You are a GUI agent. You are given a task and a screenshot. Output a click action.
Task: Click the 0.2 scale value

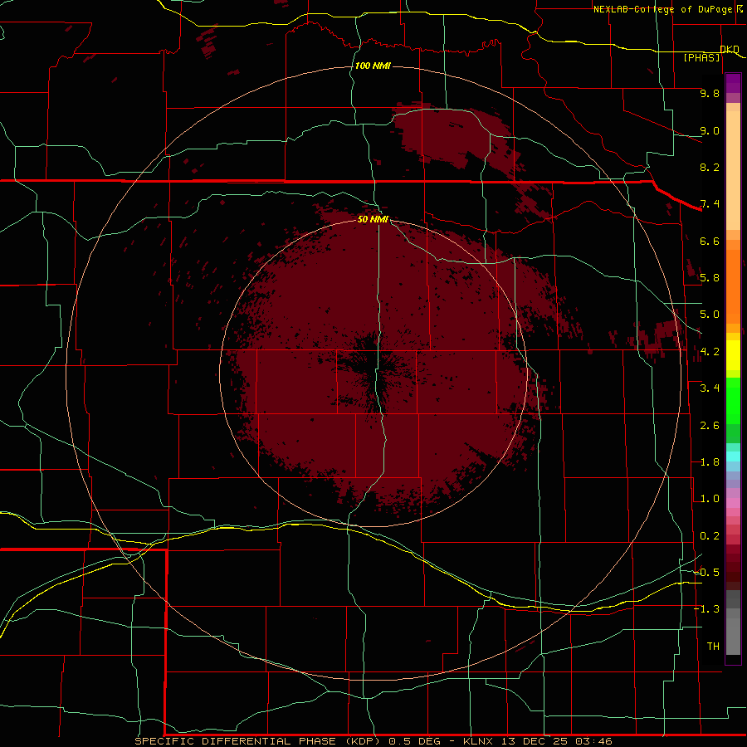point(710,536)
